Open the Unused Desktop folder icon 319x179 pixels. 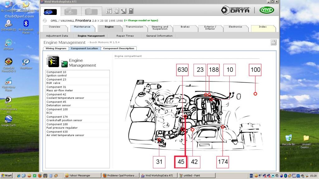click(x=306, y=142)
